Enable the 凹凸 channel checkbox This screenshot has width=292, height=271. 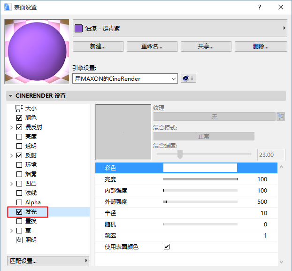tap(19, 184)
